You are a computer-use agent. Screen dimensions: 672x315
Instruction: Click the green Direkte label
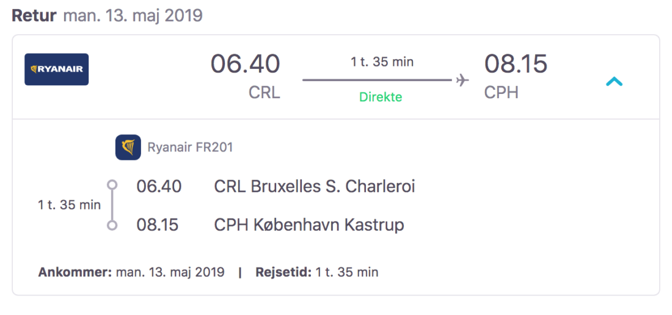tap(381, 97)
